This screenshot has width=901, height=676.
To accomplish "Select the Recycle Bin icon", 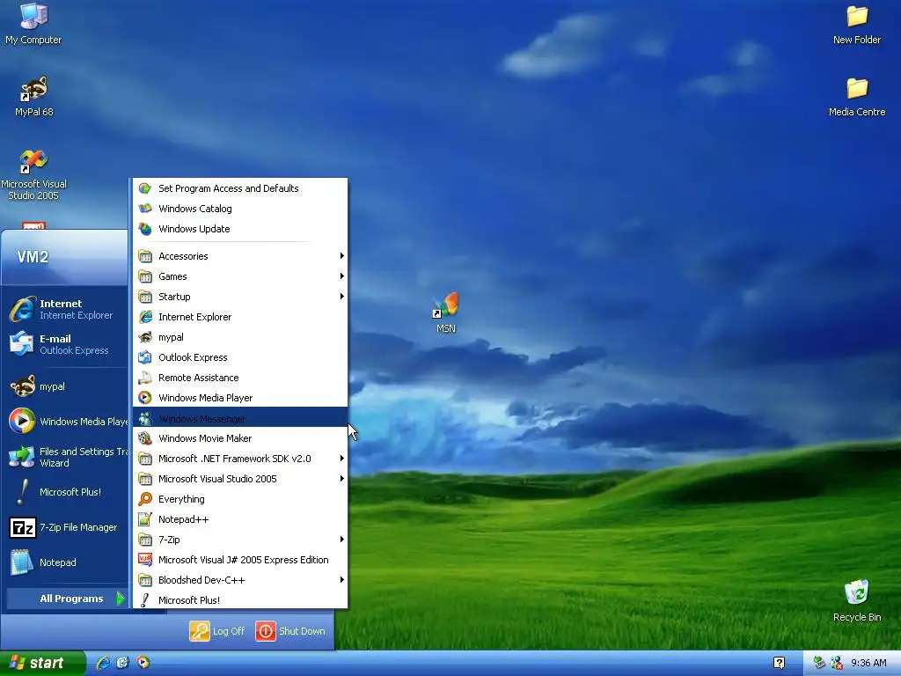I will point(857,600).
